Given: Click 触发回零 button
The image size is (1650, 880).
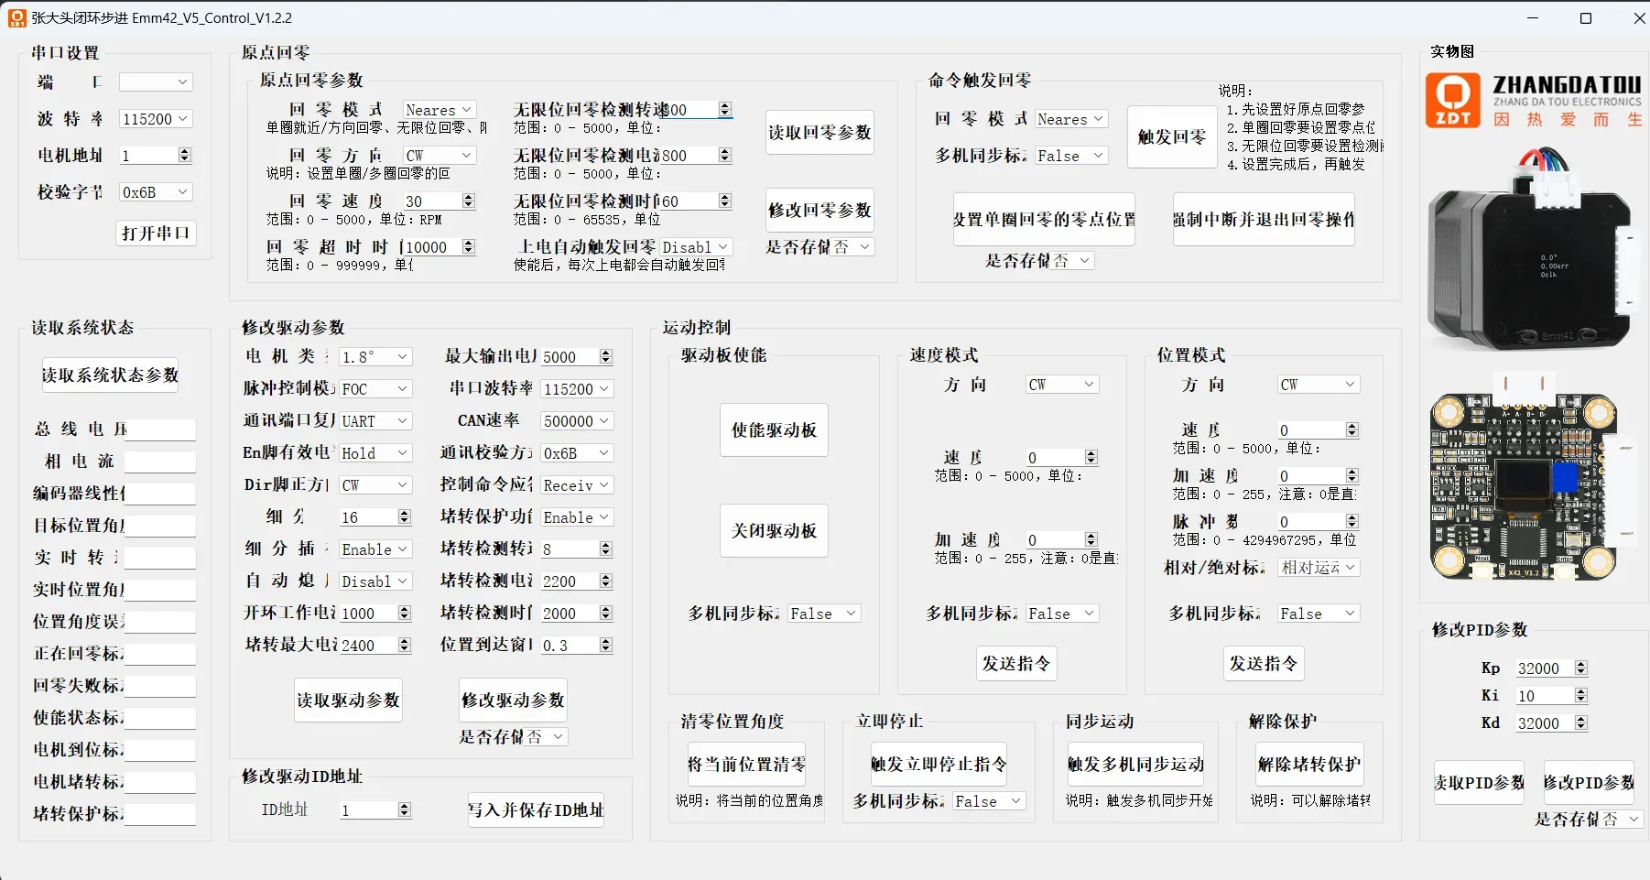Looking at the screenshot, I should tap(1172, 136).
